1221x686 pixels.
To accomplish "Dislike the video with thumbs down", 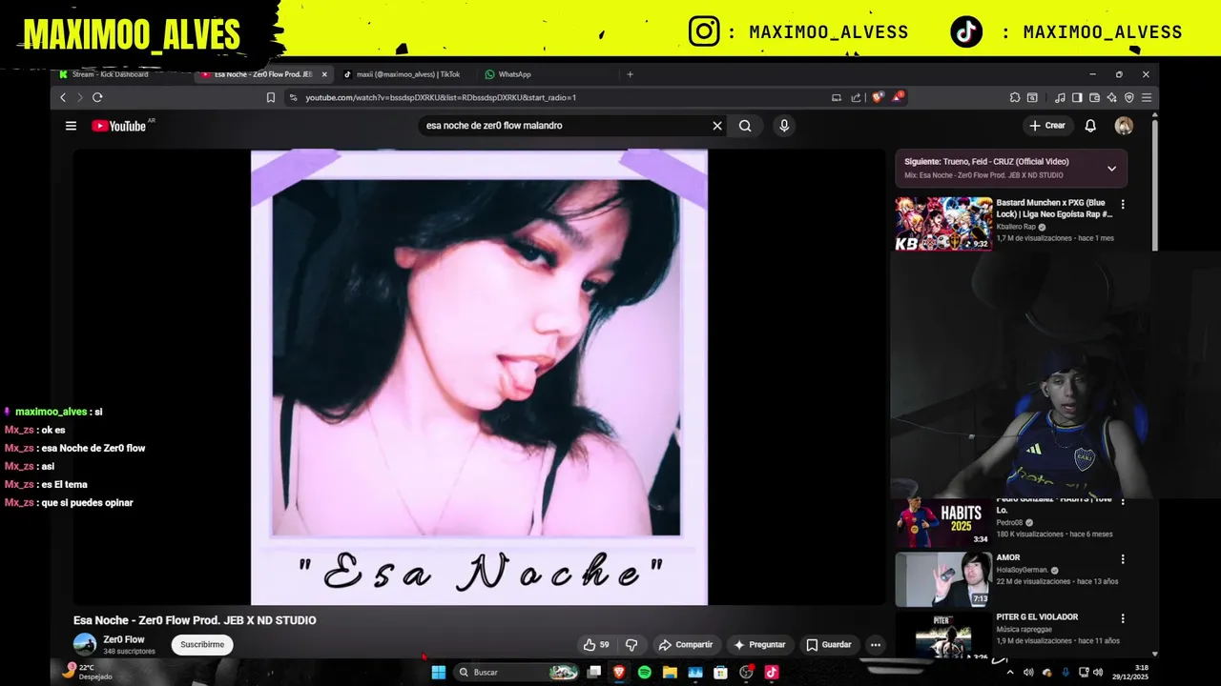I will click(x=631, y=645).
